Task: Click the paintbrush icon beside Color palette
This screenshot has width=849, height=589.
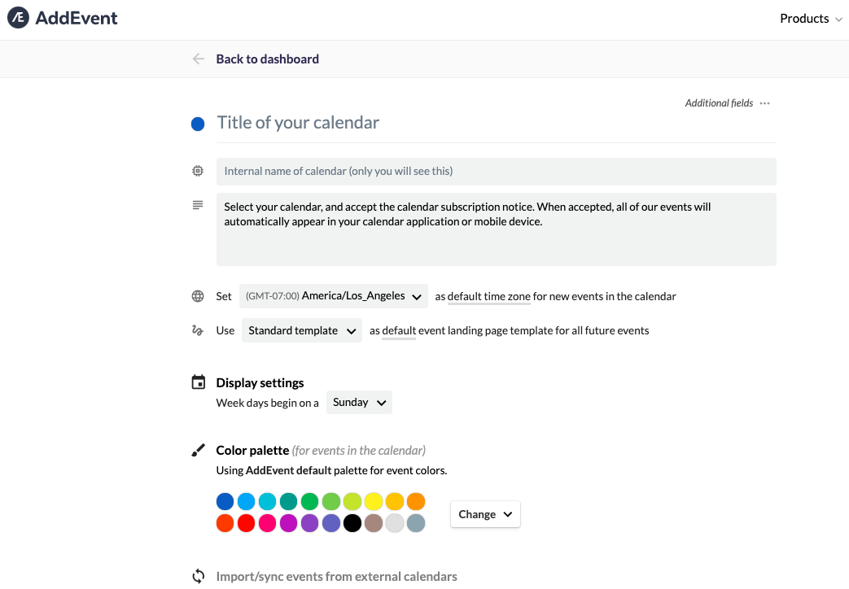Action: click(x=197, y=448)
